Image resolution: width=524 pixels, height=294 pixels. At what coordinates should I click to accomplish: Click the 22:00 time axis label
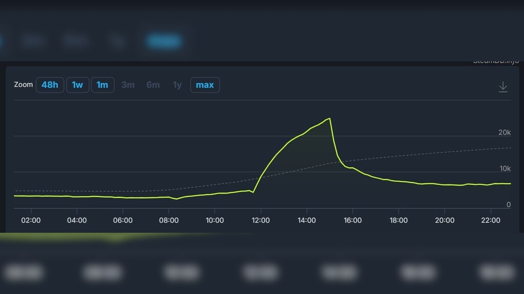[491, 220]
